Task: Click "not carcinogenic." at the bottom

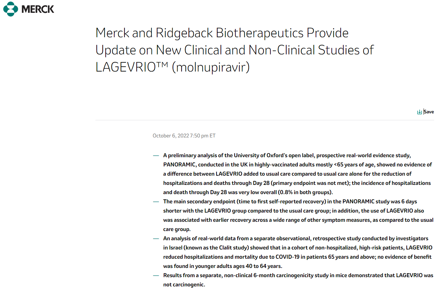Action: [x=184, y=284]
